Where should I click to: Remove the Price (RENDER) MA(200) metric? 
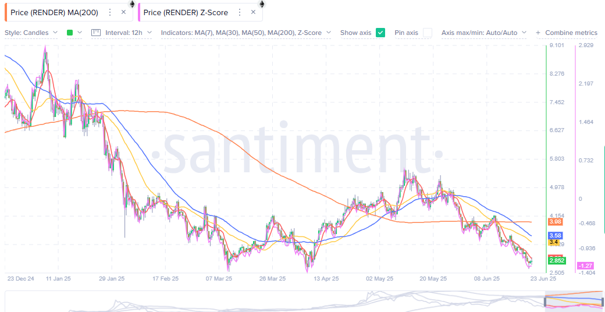(x=123, y=12)
